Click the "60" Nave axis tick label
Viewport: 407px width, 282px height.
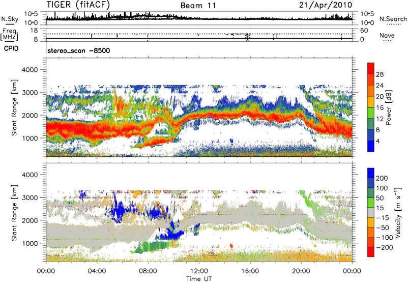point(364,31)
